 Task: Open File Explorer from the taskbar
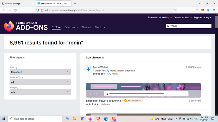click(75, 119)
